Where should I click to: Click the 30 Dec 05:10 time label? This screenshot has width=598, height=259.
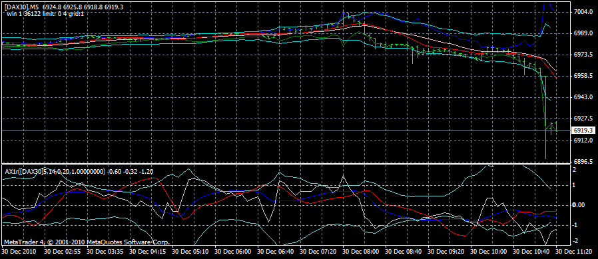(190, 252)
